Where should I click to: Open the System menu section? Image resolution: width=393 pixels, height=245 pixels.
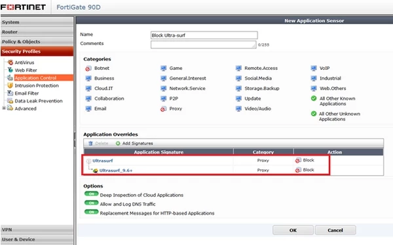click(37, 22)
